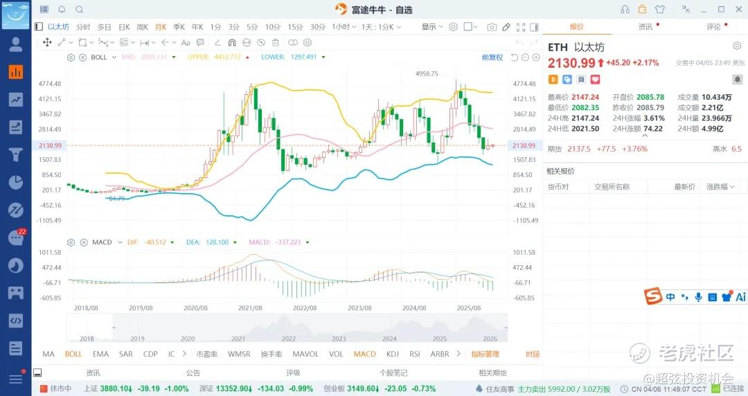Click the screenshot camera icon
Screen dimensions: 748x396
click(492, 27)
